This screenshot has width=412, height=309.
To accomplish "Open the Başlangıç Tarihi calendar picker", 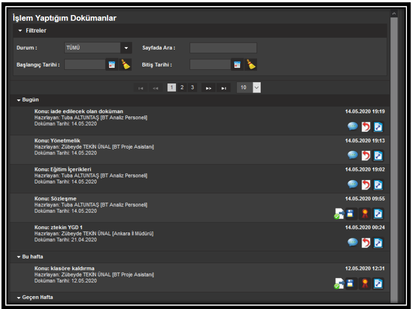I will (x=112, y=65).
